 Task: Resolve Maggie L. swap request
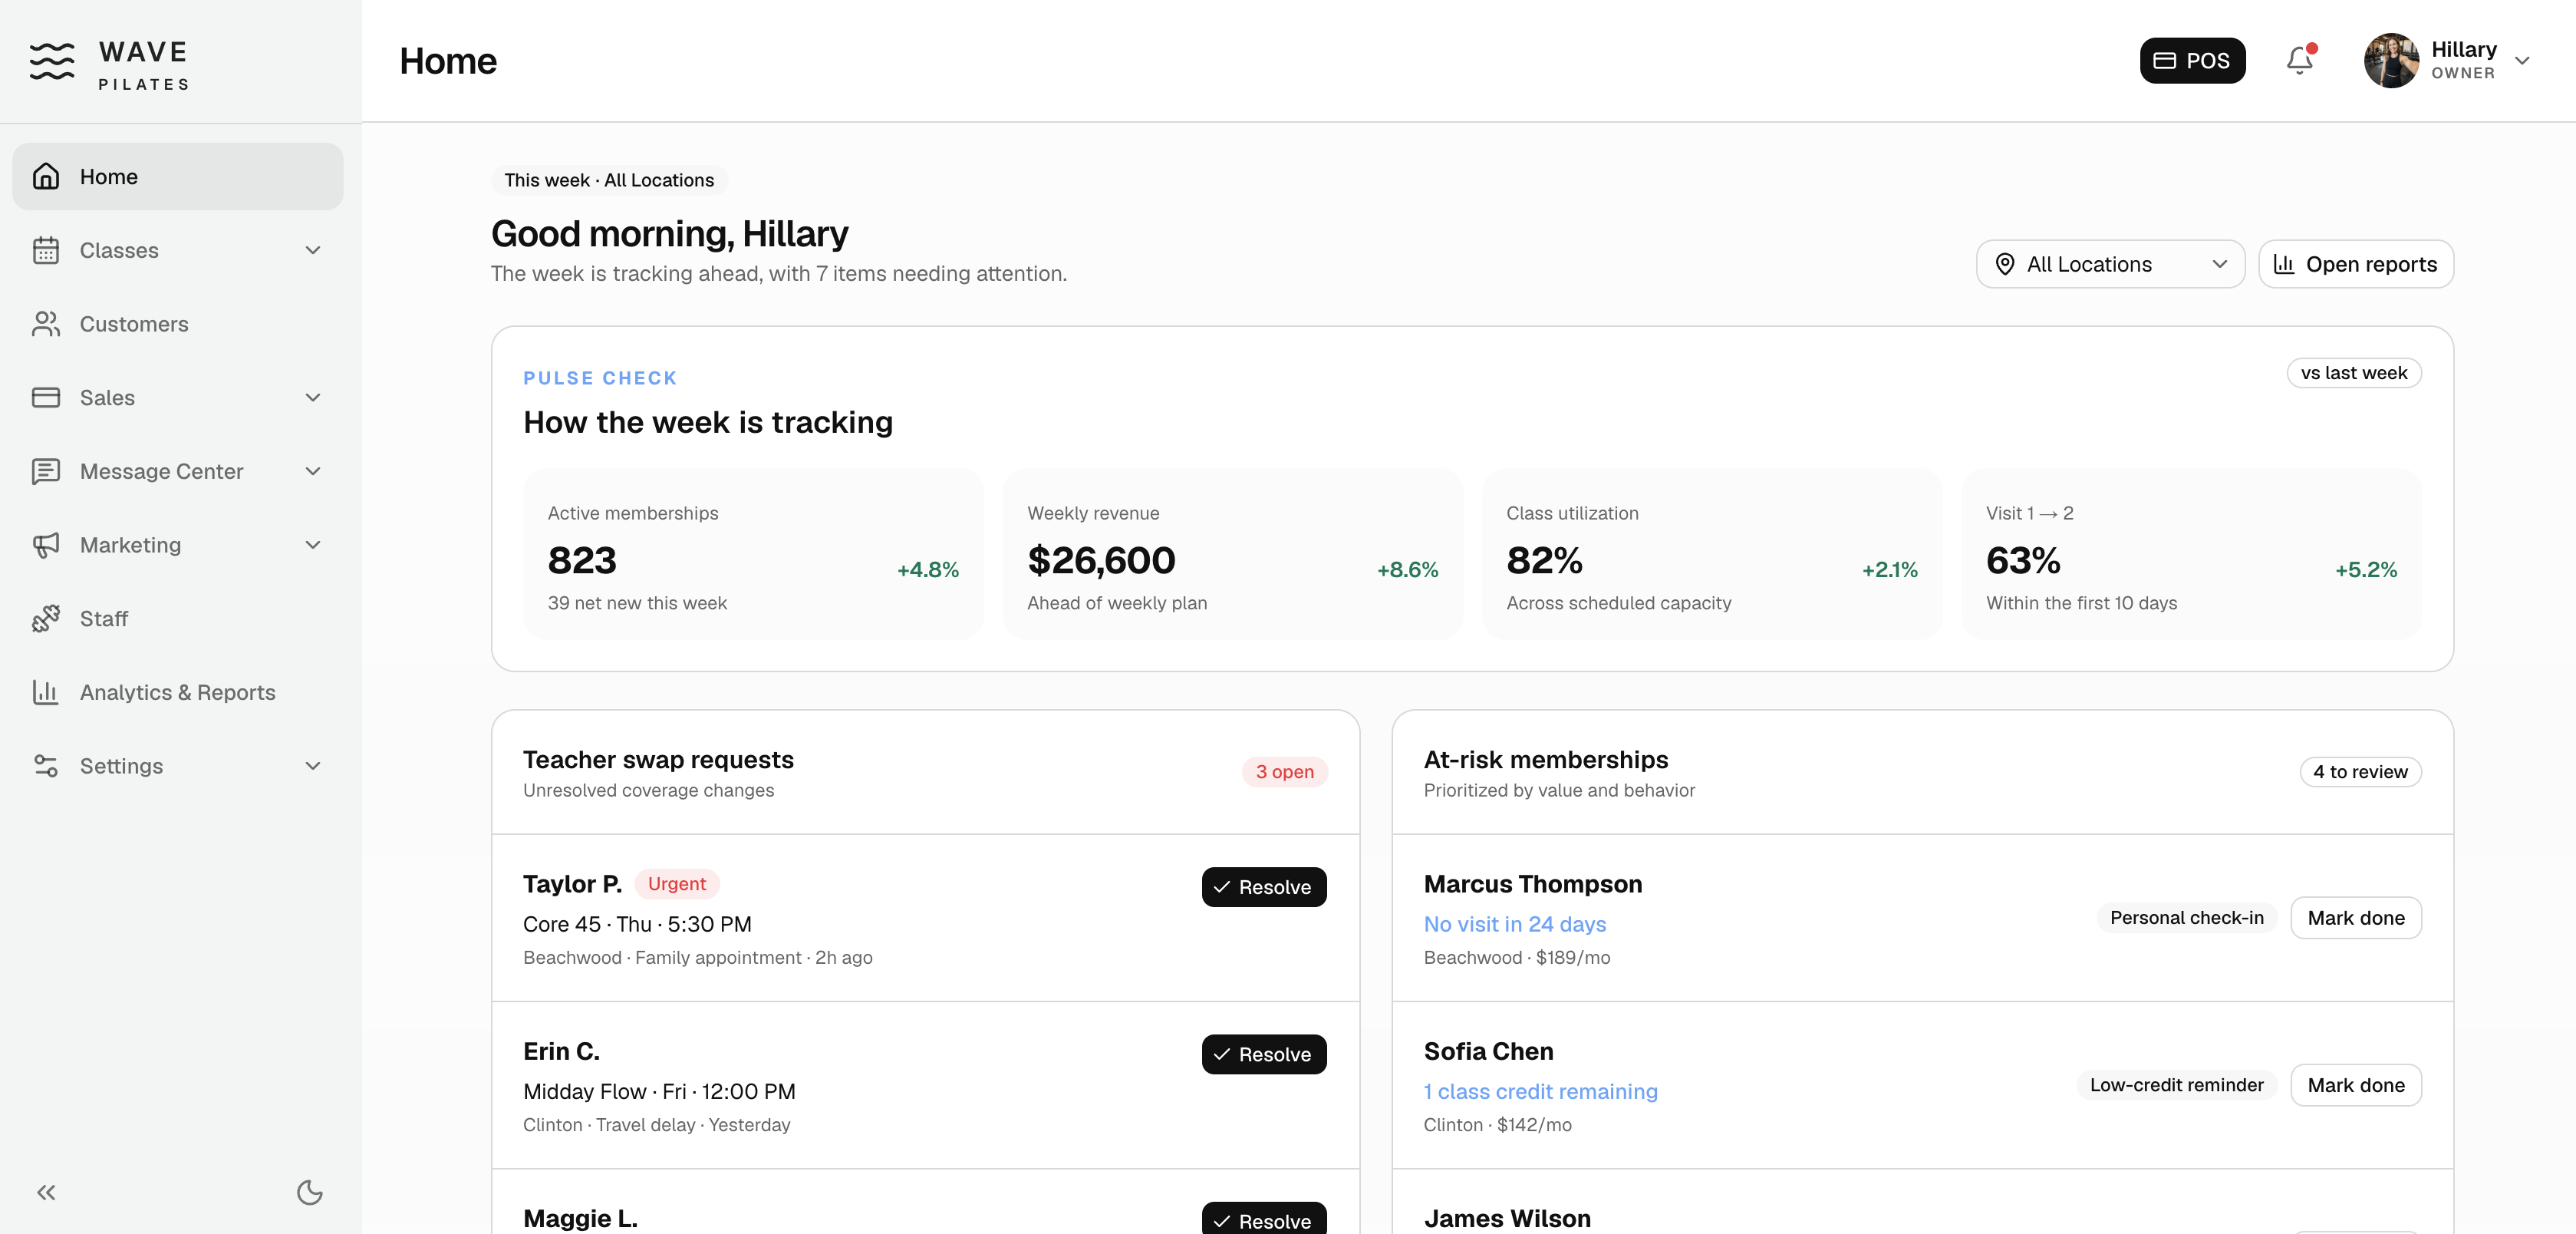[1264, 1218]
